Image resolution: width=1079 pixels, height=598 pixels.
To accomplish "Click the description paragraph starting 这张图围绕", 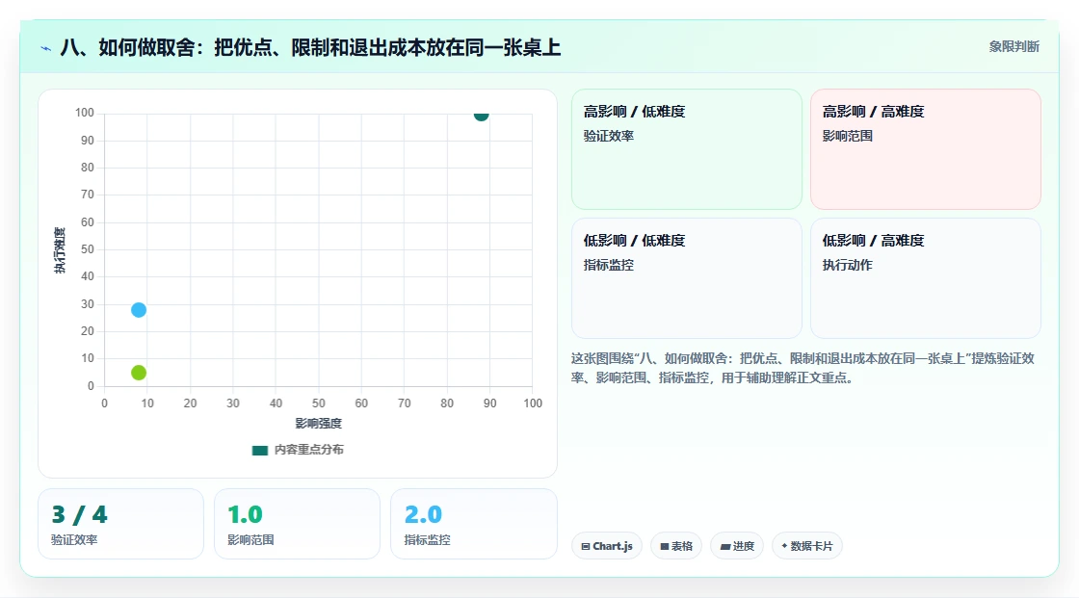I will [803, 368].
